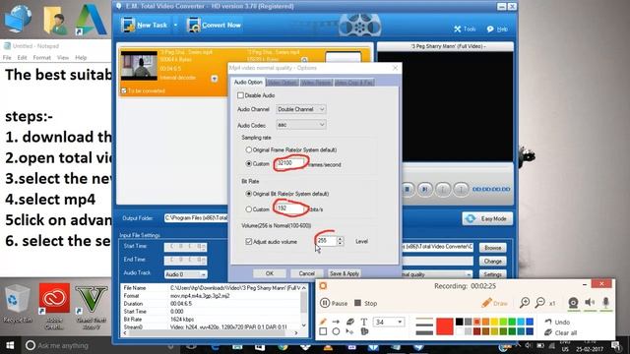Open Help in Total Video Converter

[497, 29]
